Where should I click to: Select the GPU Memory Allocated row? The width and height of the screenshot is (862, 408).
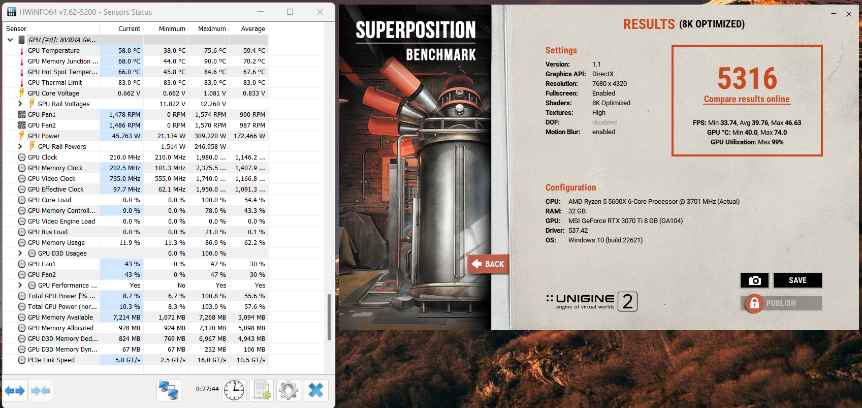pos(135,328)
